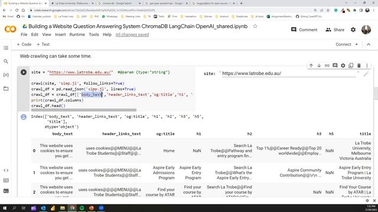The width and height of the screenshot is (378, 212).
Task: Open the Chrome icon in taskbar
Action: [x=72, y=208]
